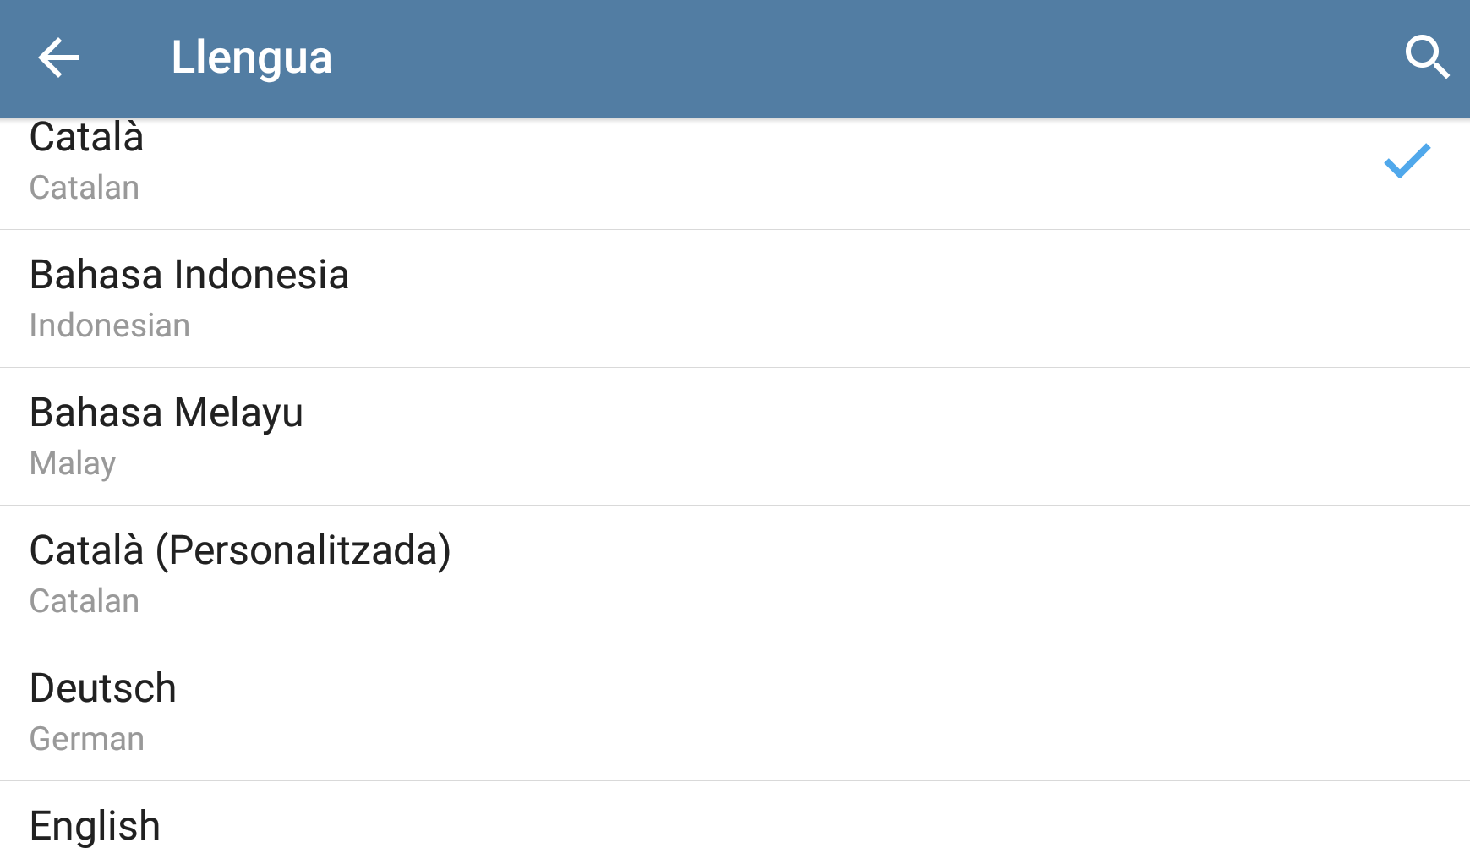Tap the gray "German" subtitle
Image resolution: width=1470 pixels, height=848 pixels.
click(87, 739)
